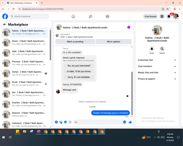Viewport: 183px width, 146px height.
Task: Open Sticky Notes on taskbar
Action: (x=18, y=131)
